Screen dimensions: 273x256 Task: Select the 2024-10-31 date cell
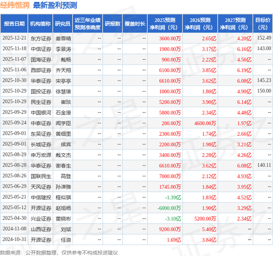coord(14,239)
